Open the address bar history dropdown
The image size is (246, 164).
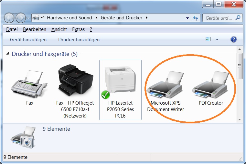(187, 18)
